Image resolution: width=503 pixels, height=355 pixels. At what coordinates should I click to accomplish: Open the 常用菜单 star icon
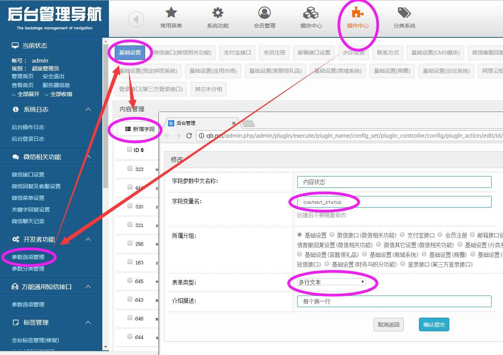pos(171,13)
